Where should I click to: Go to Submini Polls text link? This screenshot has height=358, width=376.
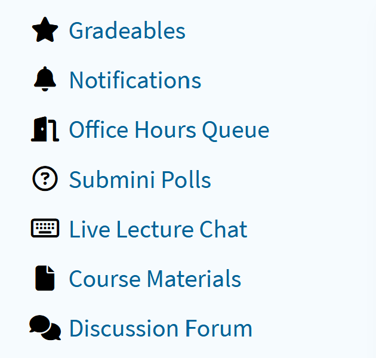(140, 180)
